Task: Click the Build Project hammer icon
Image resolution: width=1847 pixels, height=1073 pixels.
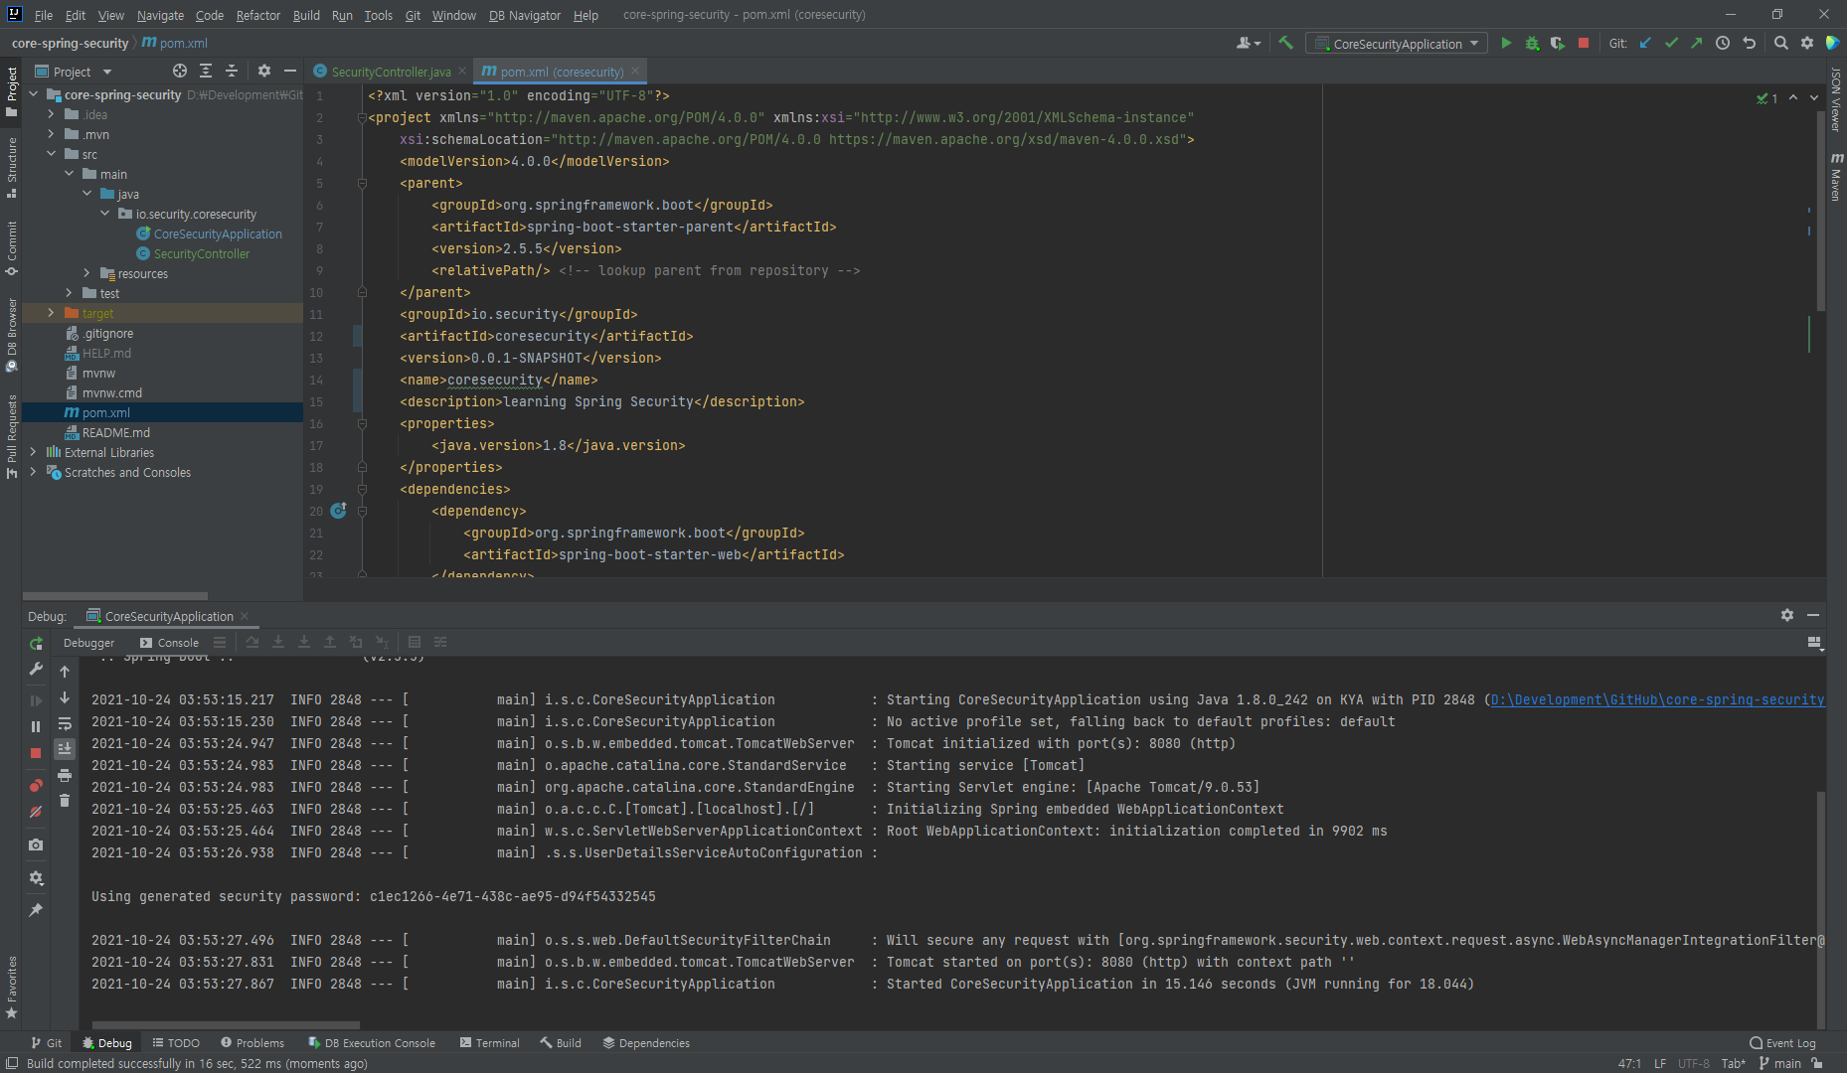Action: click(x=1285, y=43)
